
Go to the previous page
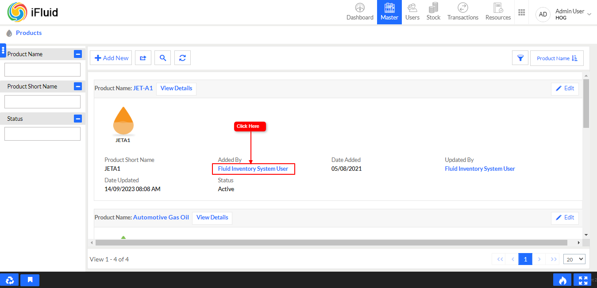(513, 259)
